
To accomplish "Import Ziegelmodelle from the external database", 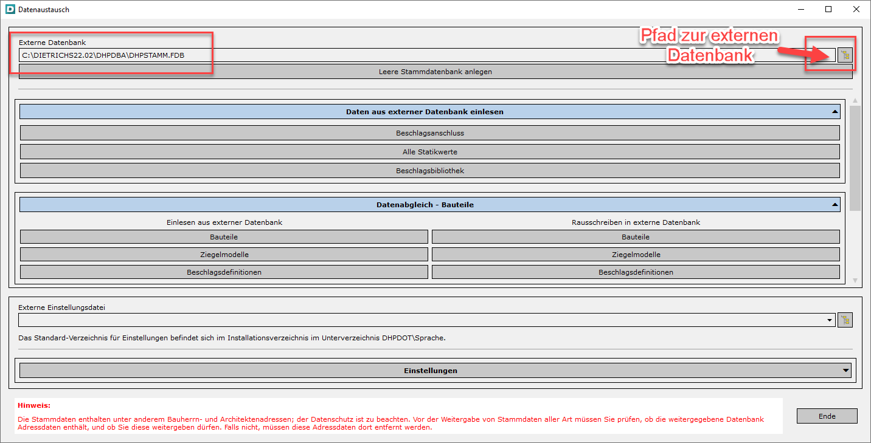I will click(224, 254).
